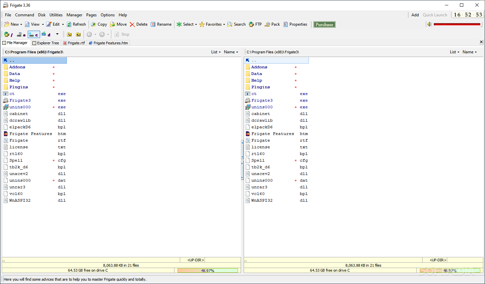Click the Forward navigation arrow
The image size is (485, 284).
102,34
